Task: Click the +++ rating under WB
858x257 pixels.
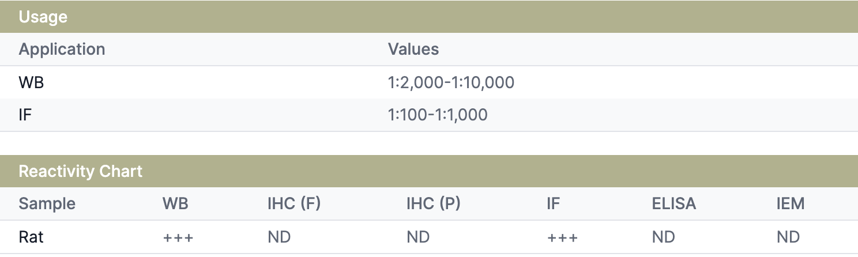Action: 178,237
